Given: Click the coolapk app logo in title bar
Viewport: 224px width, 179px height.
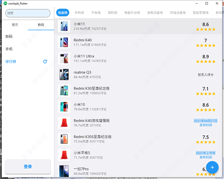Looking at the screenshot, I should click(x=5, y=3).
